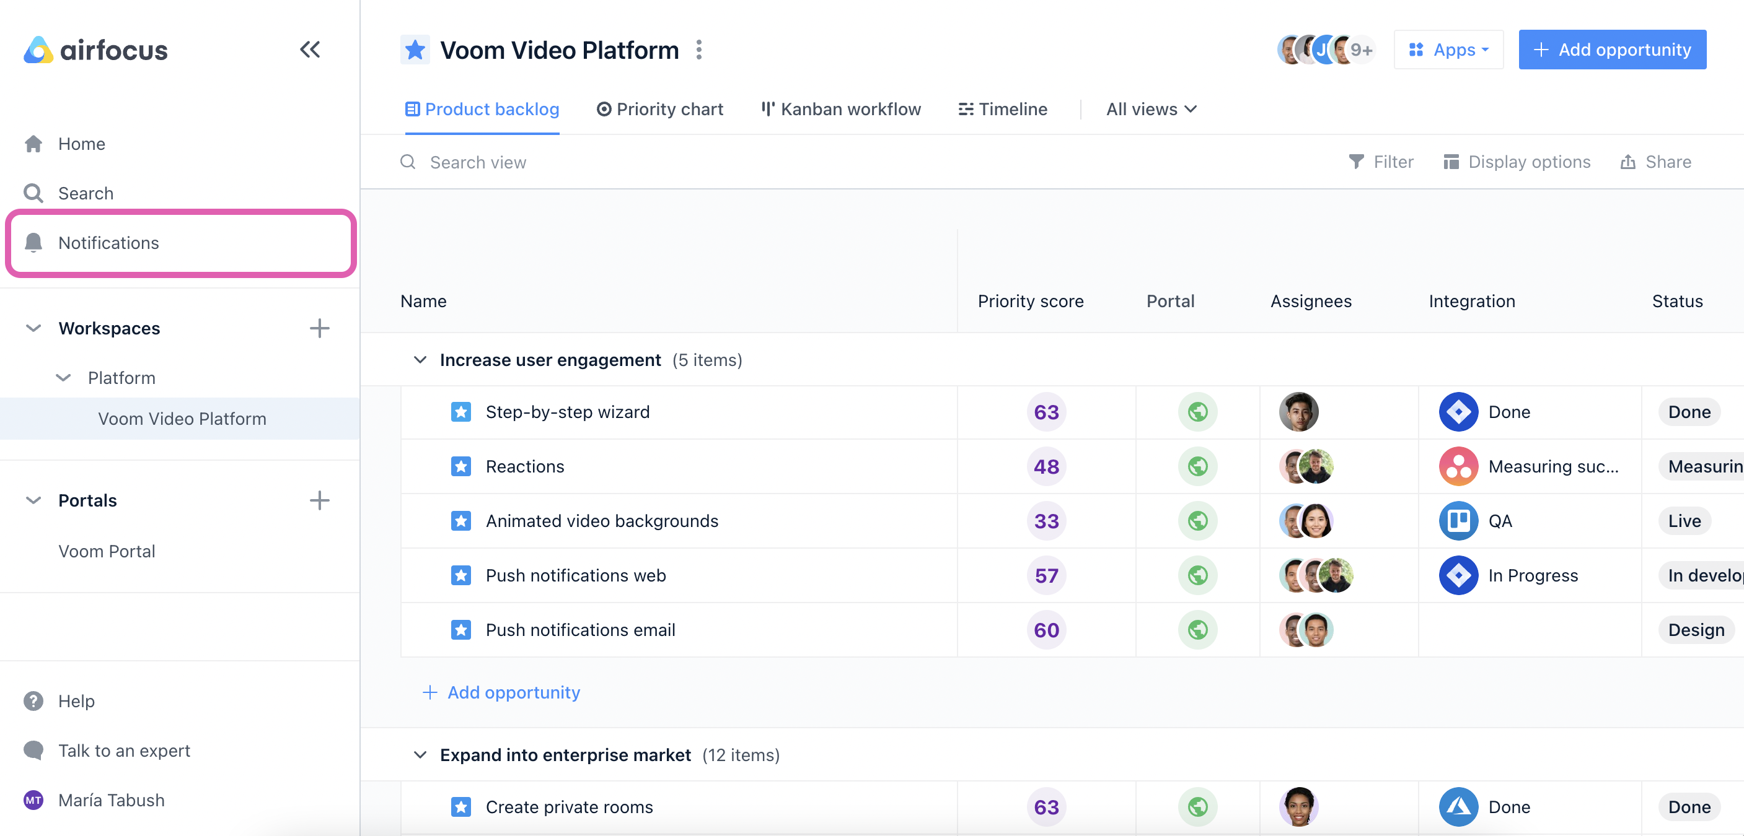Viewport: 1744px width, 836px height.
Task: Open Voom Portal in sidebar
Action: click(107, 551)
